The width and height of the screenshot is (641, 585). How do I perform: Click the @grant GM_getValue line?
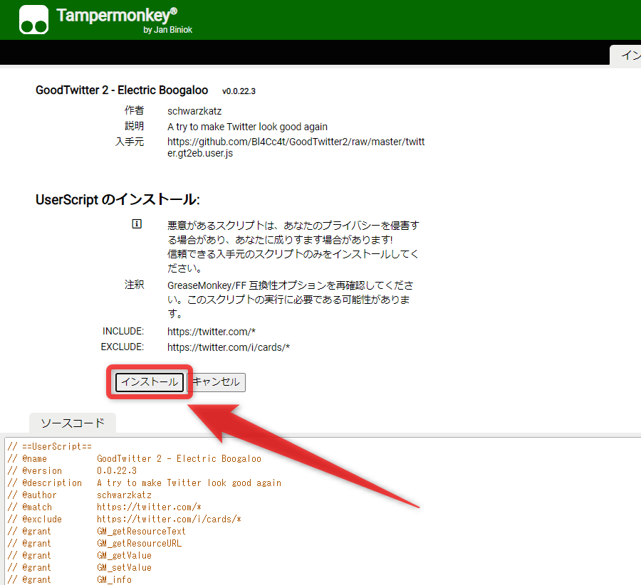click(x=80, y=556)
